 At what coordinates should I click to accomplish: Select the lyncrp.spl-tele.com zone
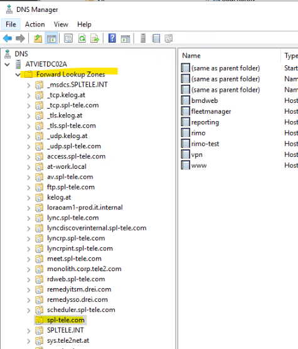(76, 238)
